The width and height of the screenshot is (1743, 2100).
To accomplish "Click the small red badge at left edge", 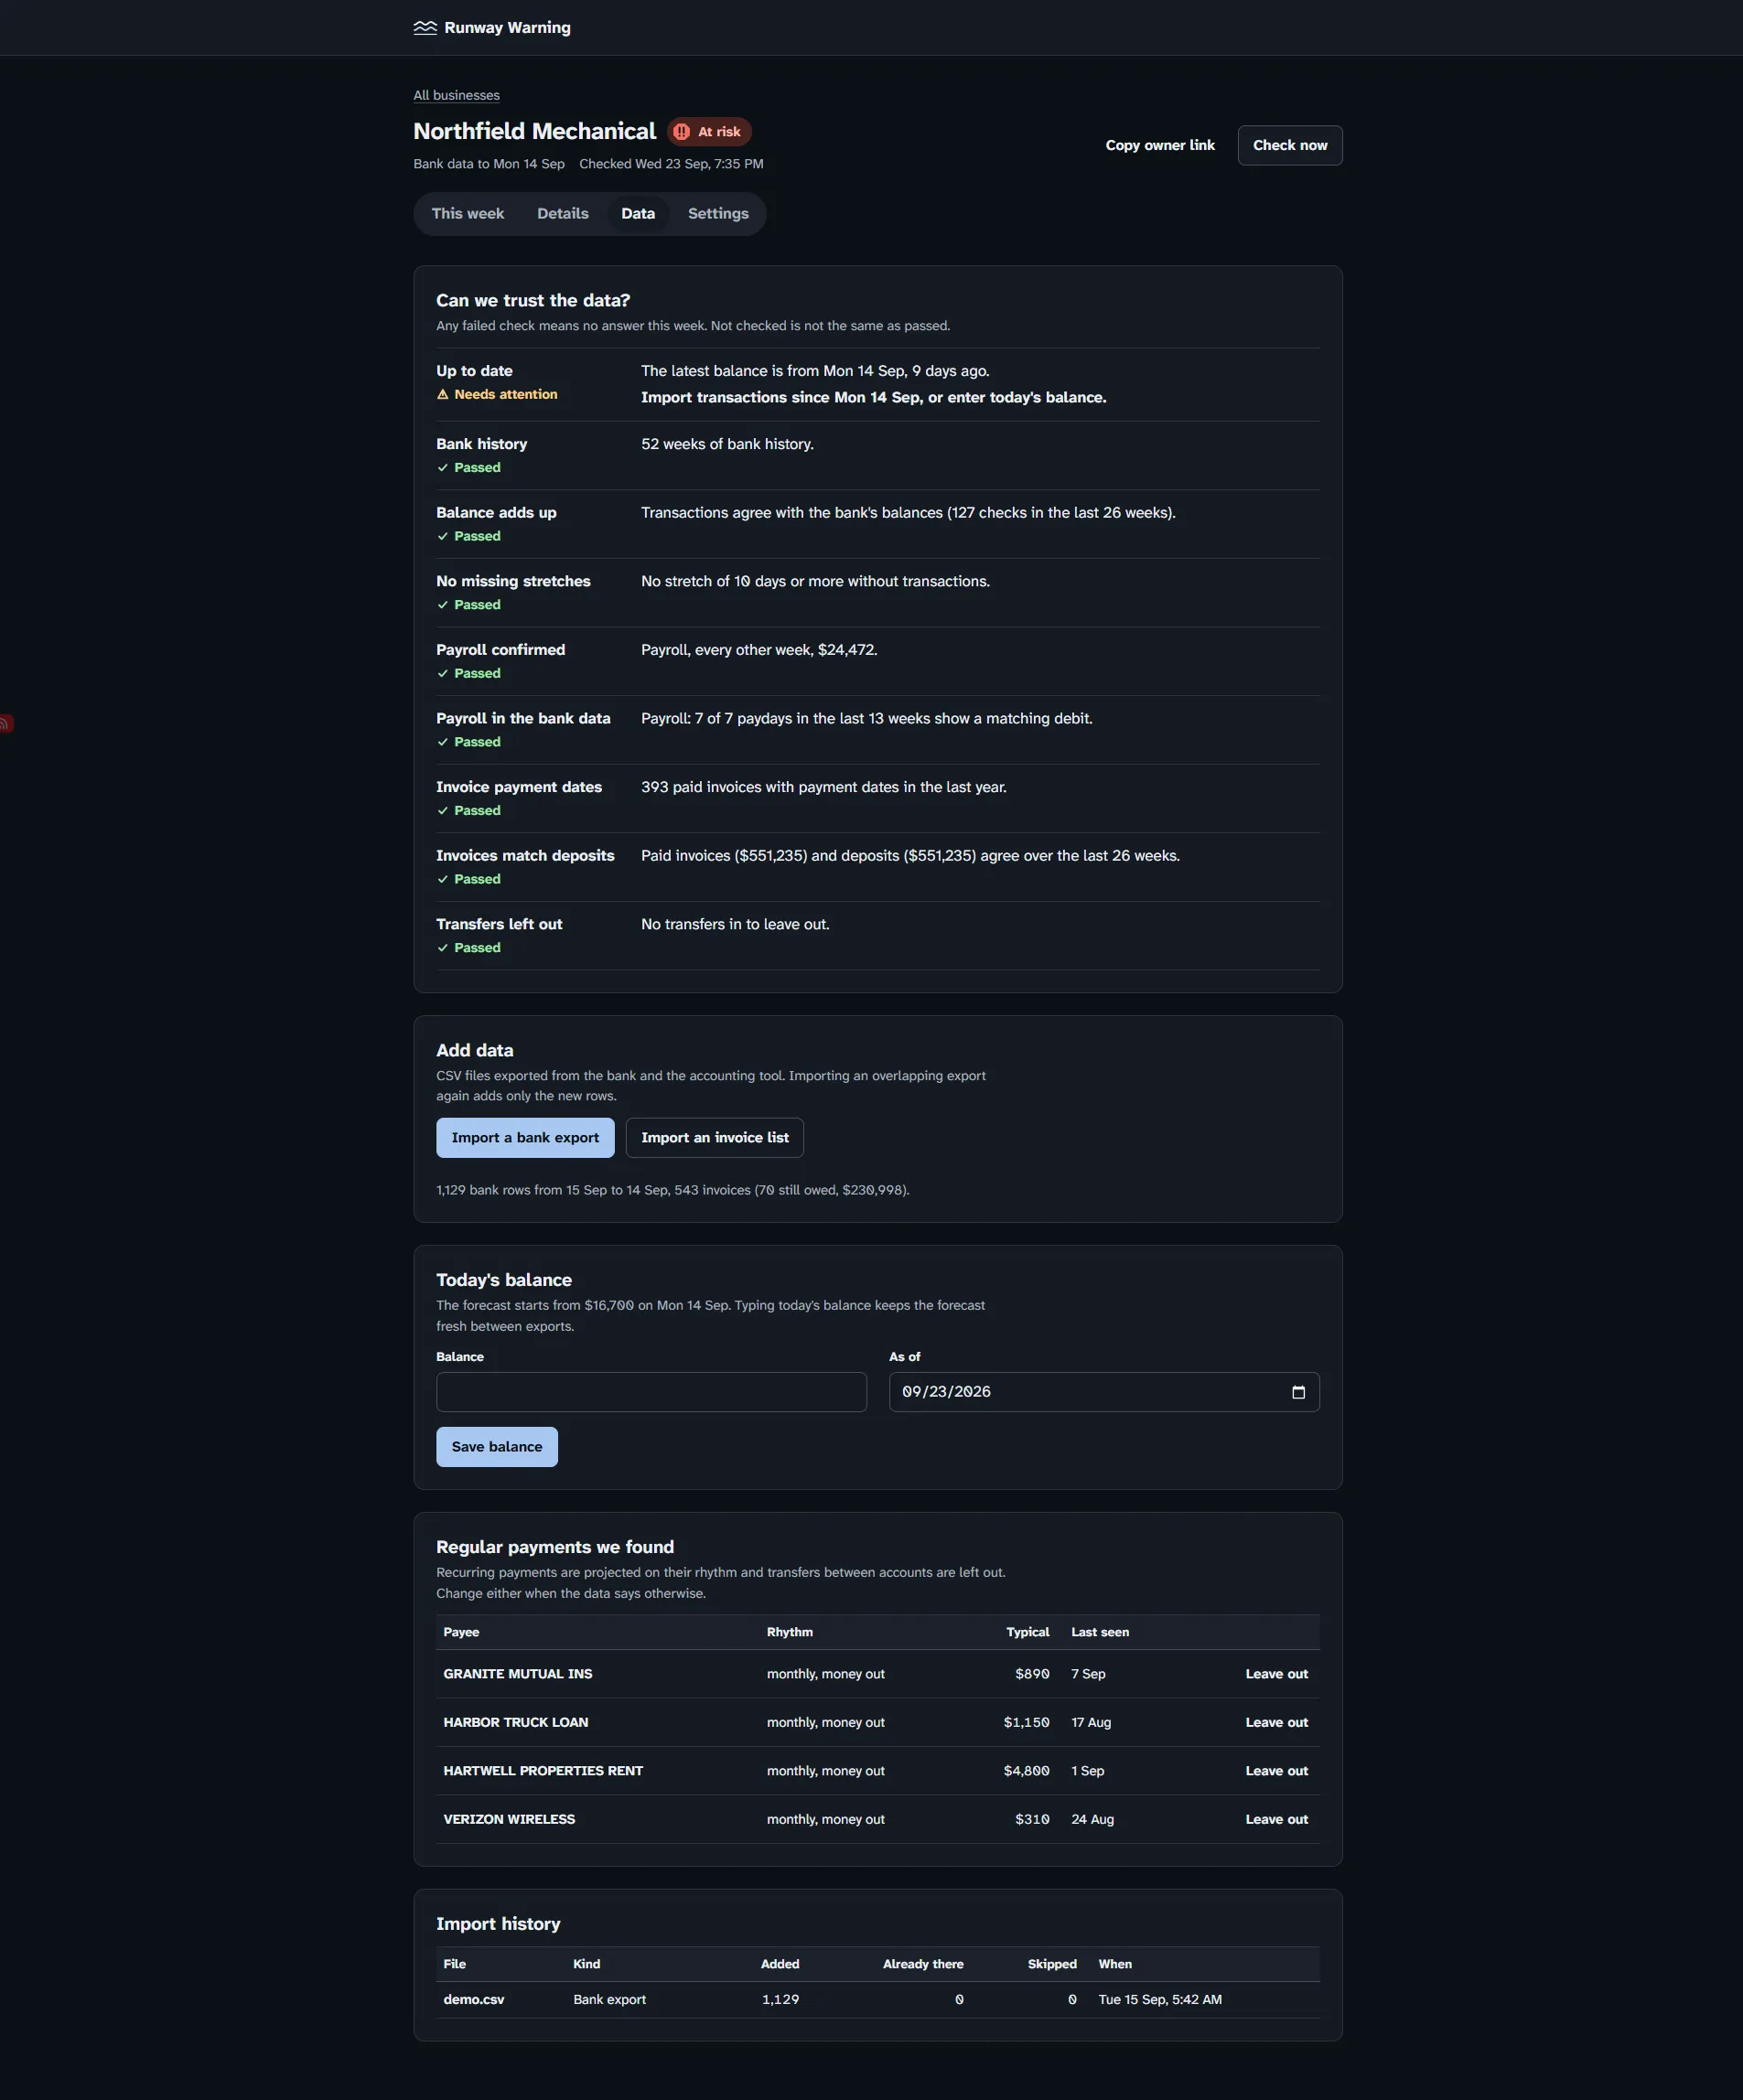I will pyautogui.click(x=6, y=723).
